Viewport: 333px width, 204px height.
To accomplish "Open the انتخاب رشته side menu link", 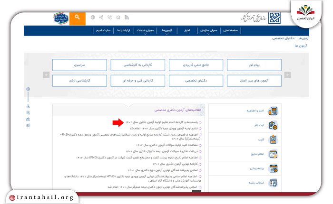I will [256, 183].
